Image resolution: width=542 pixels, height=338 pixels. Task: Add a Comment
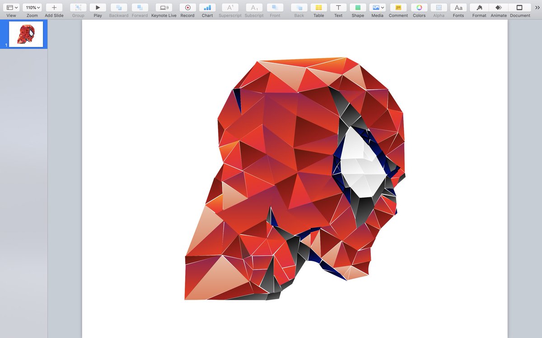coord(398,8)
